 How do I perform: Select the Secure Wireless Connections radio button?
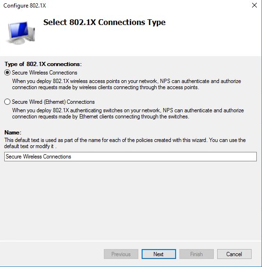click(x=8, y=73)
